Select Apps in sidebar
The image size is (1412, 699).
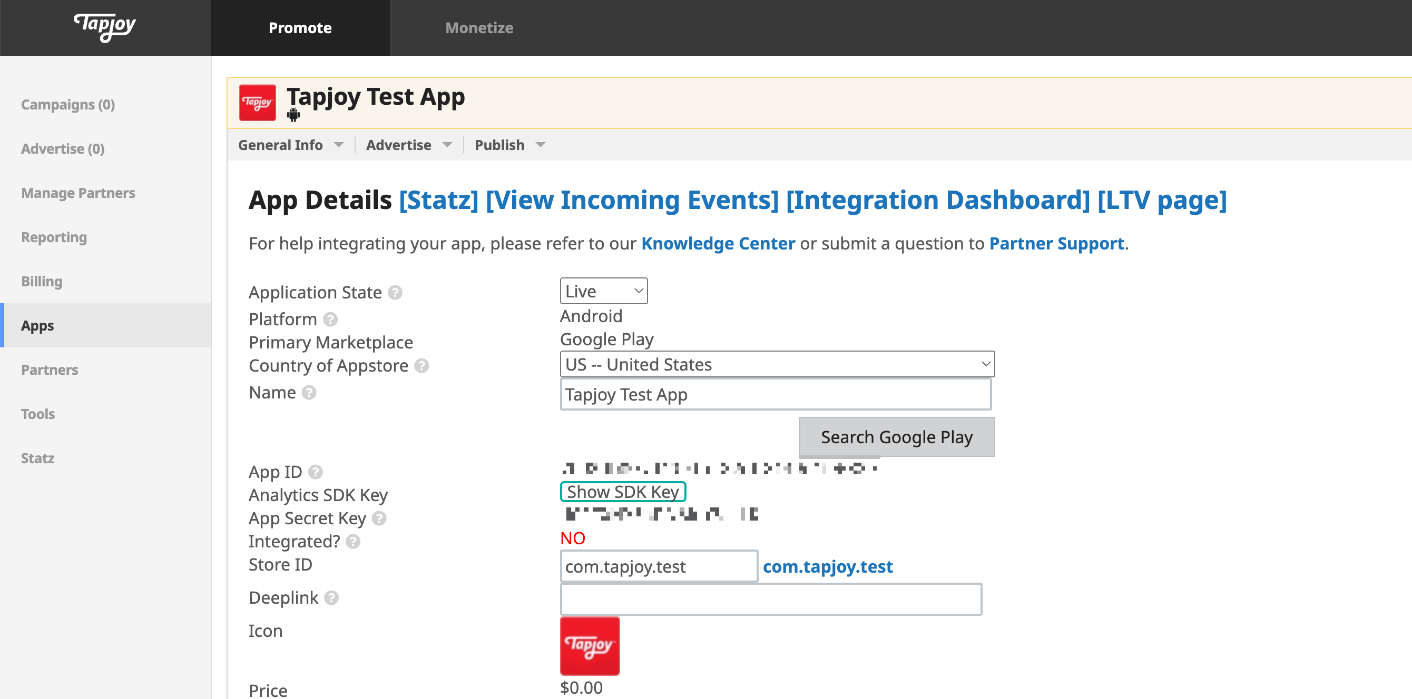[x=105, y=325]
